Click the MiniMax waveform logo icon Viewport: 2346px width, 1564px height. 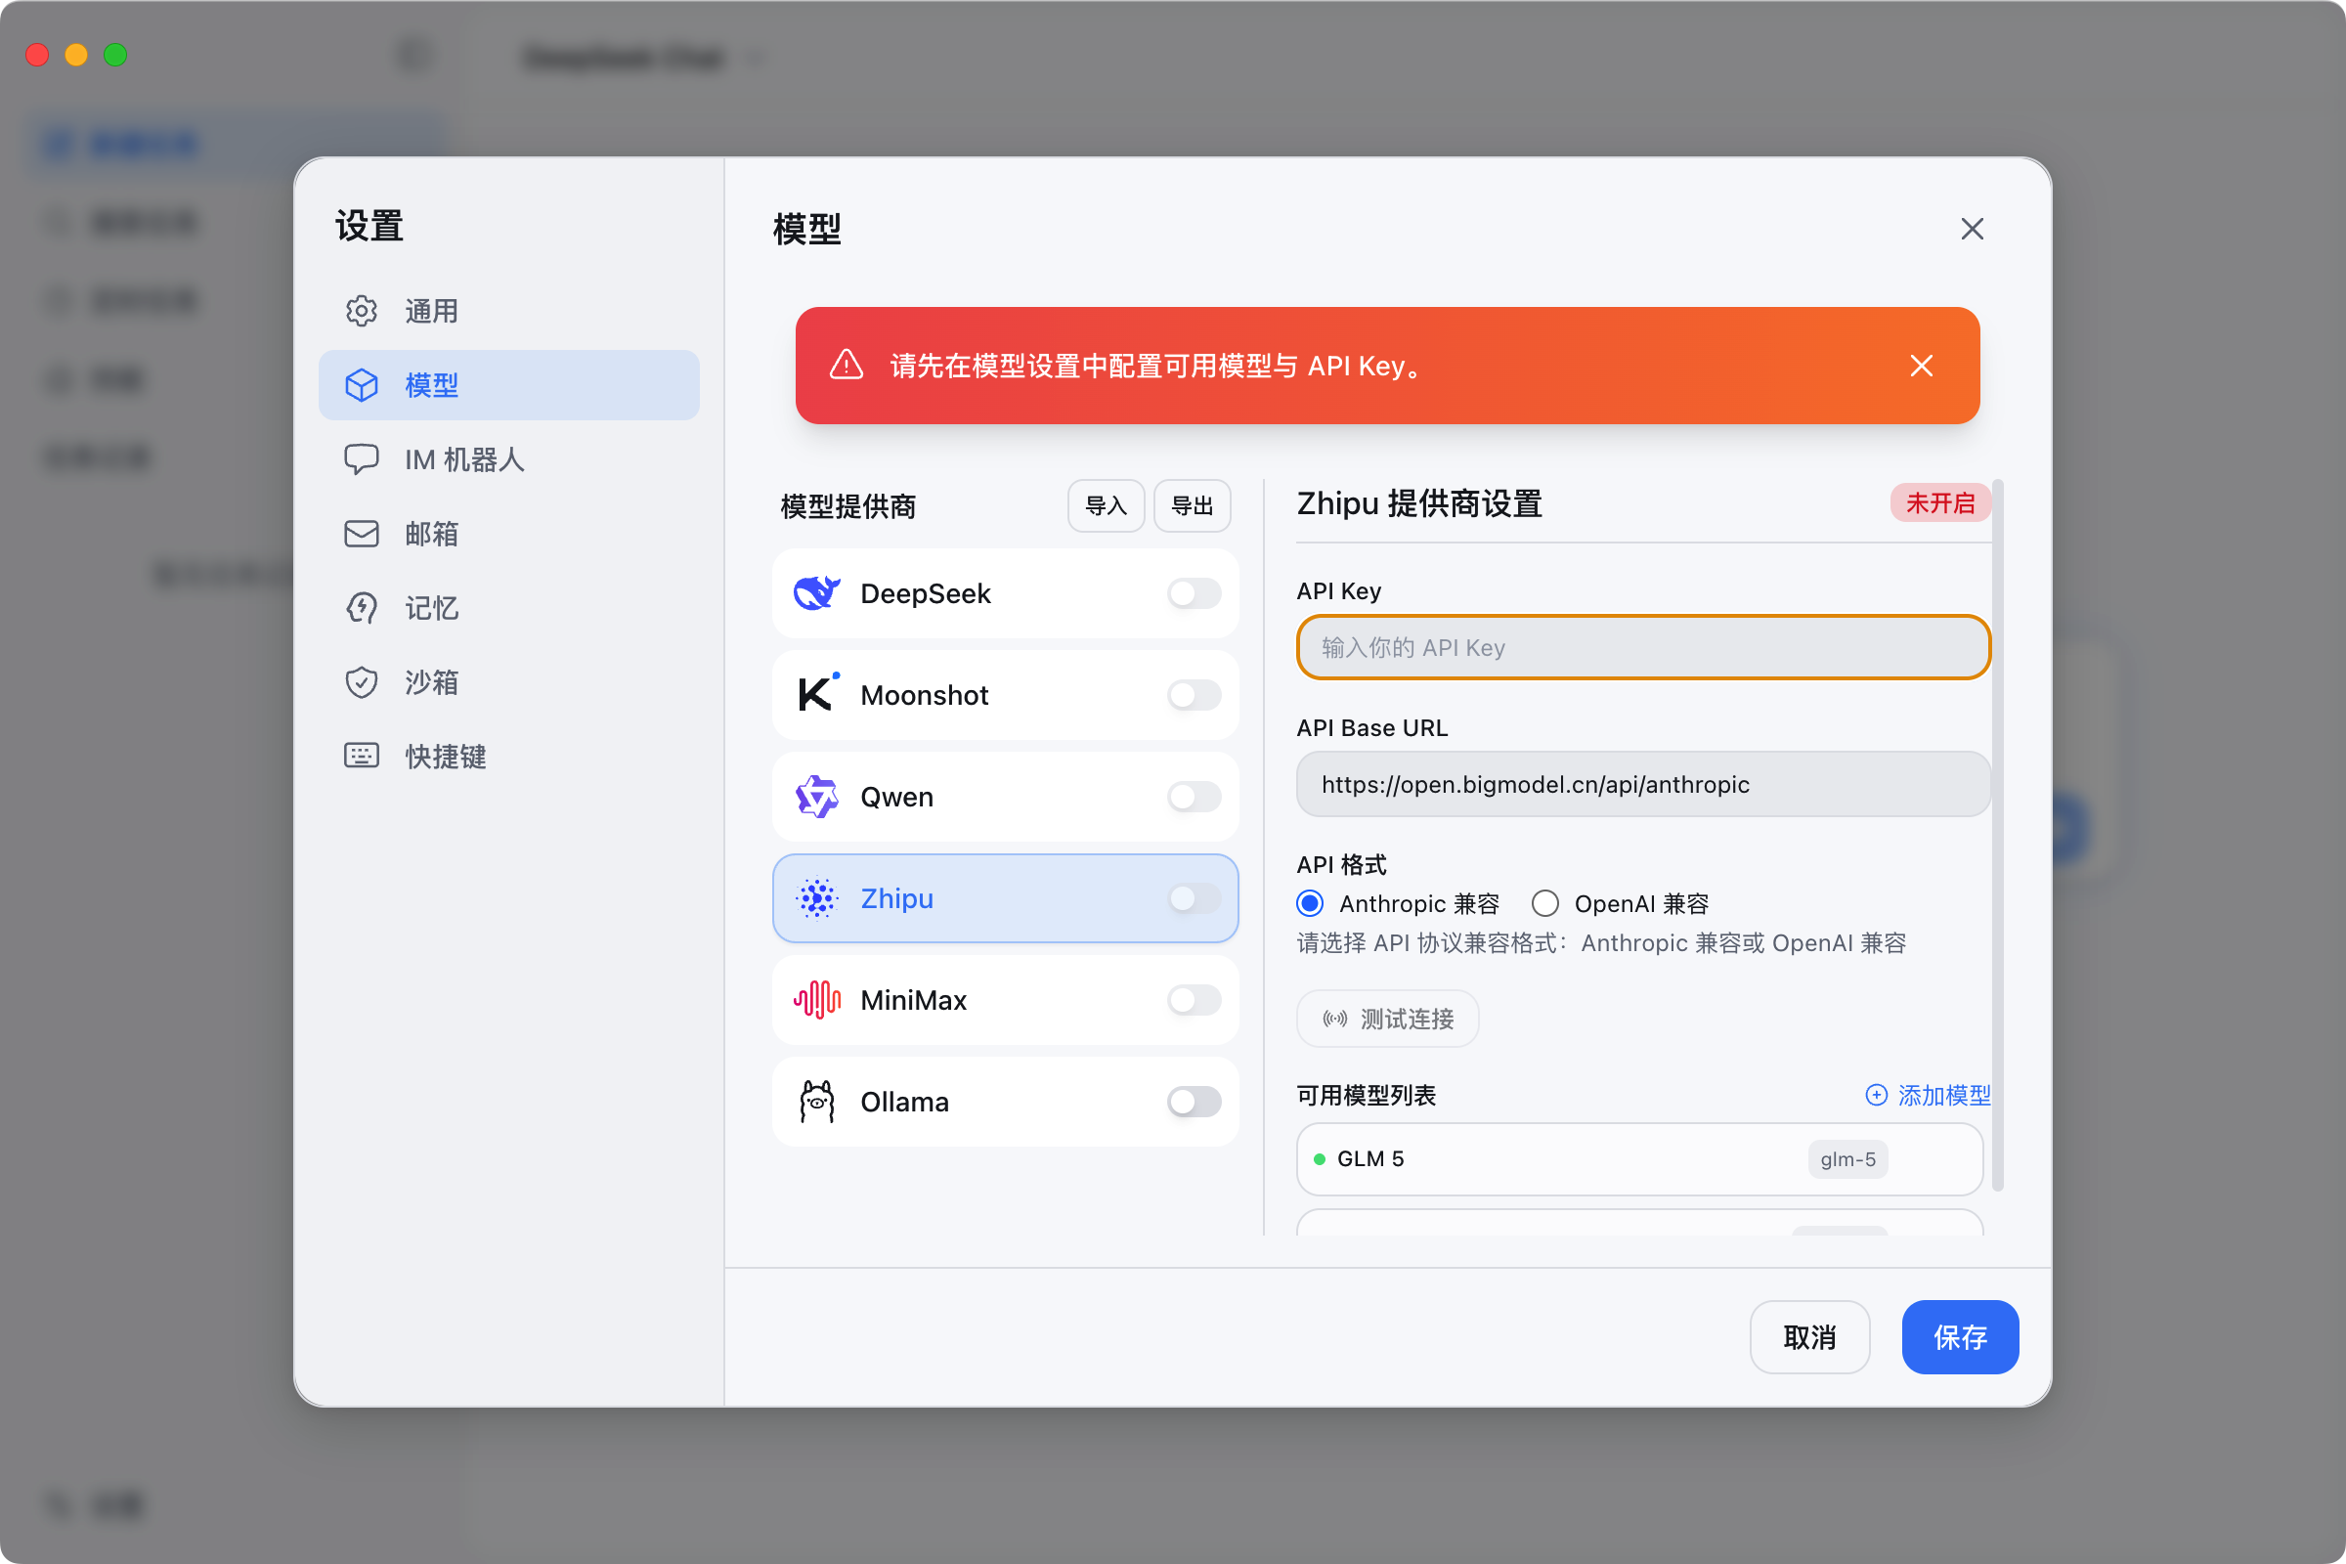(816, 999)
